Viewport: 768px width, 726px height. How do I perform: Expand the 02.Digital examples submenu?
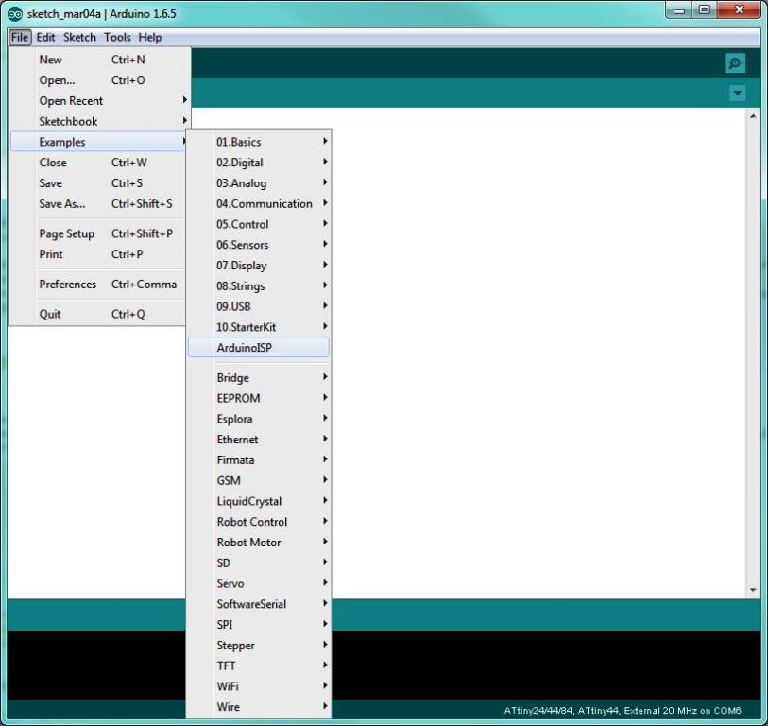(259, 163)
